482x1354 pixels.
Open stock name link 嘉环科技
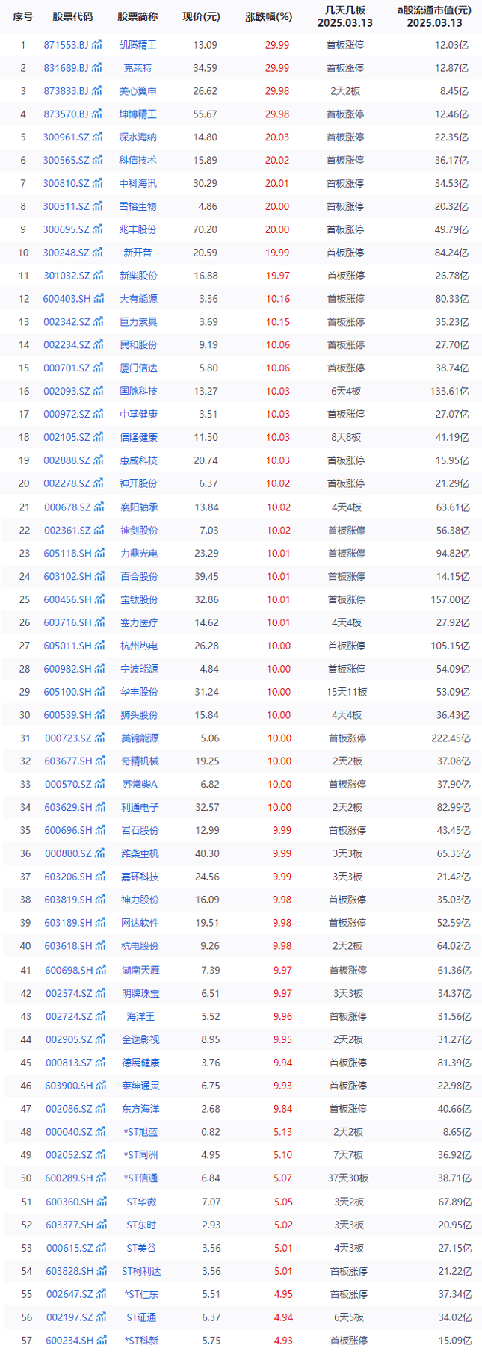coord(140,877)
